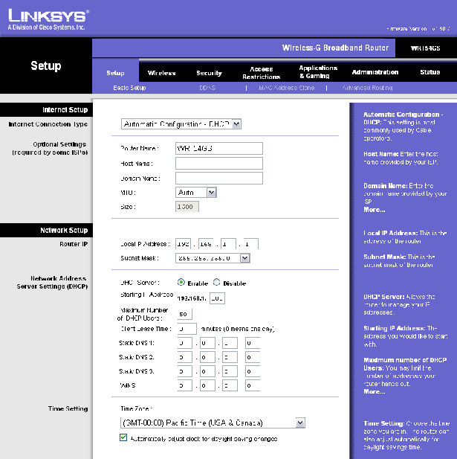Click the Router Name input field
Image resolution: width=457 pixels, height=459 pixels.
[219, 149]
